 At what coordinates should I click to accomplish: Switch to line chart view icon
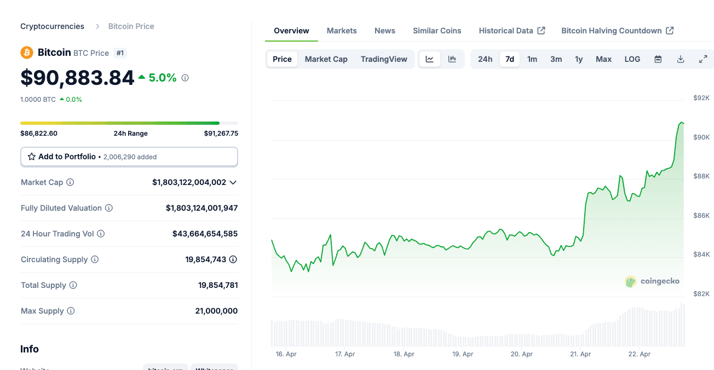430,59
